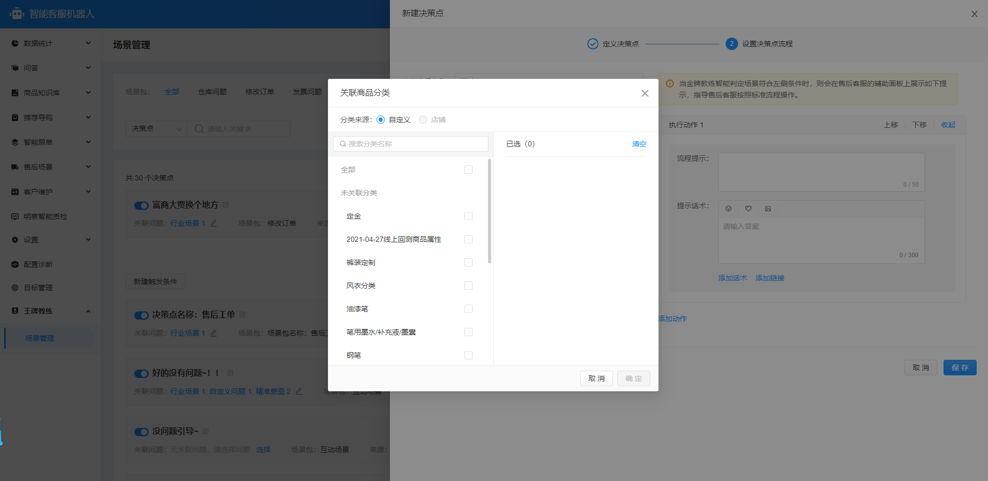The image size is (988, 481).
Task: Click the 配置诊断 sidebar icon
Action: (x=15, y=264)
